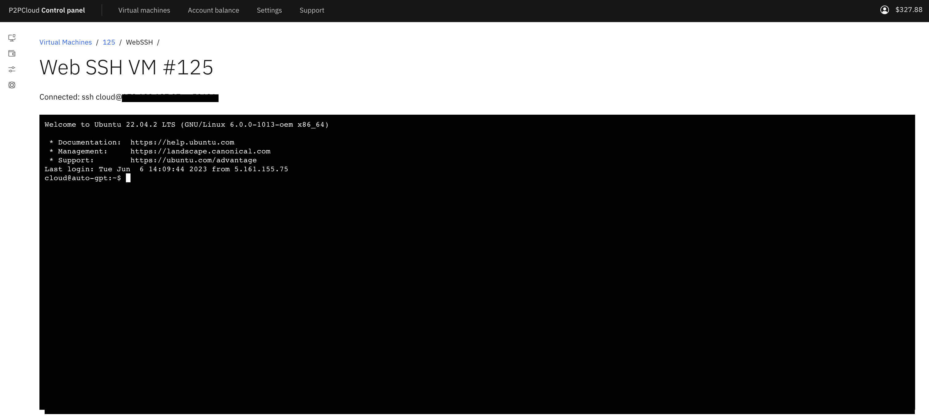Click the landscape.canonical.com management URL
929x419 pixels.
[200, 151]
